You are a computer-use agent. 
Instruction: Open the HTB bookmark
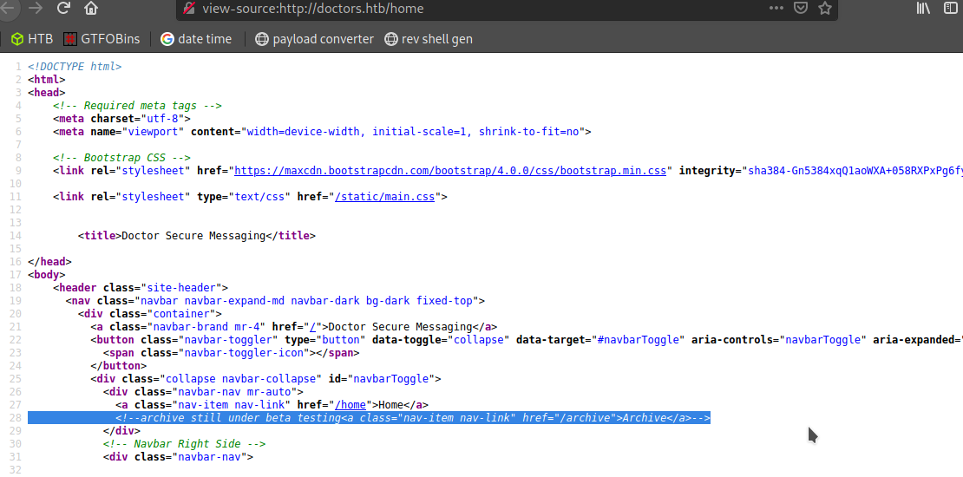pyautogui.click(x=32, y=39)
